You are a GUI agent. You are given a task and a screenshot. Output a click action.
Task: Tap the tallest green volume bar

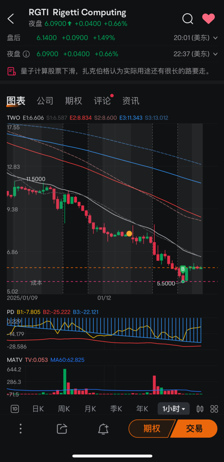[65, 381]
